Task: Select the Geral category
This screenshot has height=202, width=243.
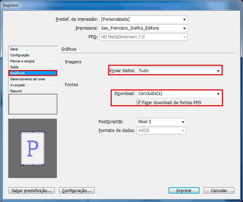Action: click(x=33, y=49)
